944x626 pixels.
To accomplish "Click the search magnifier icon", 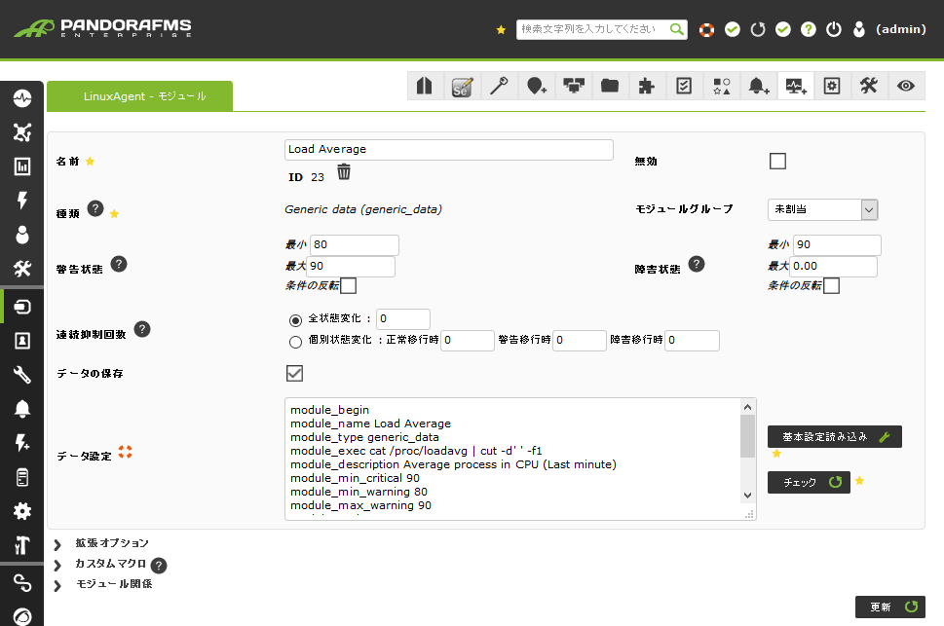I will pyautogui.click(x=677, y=29).
